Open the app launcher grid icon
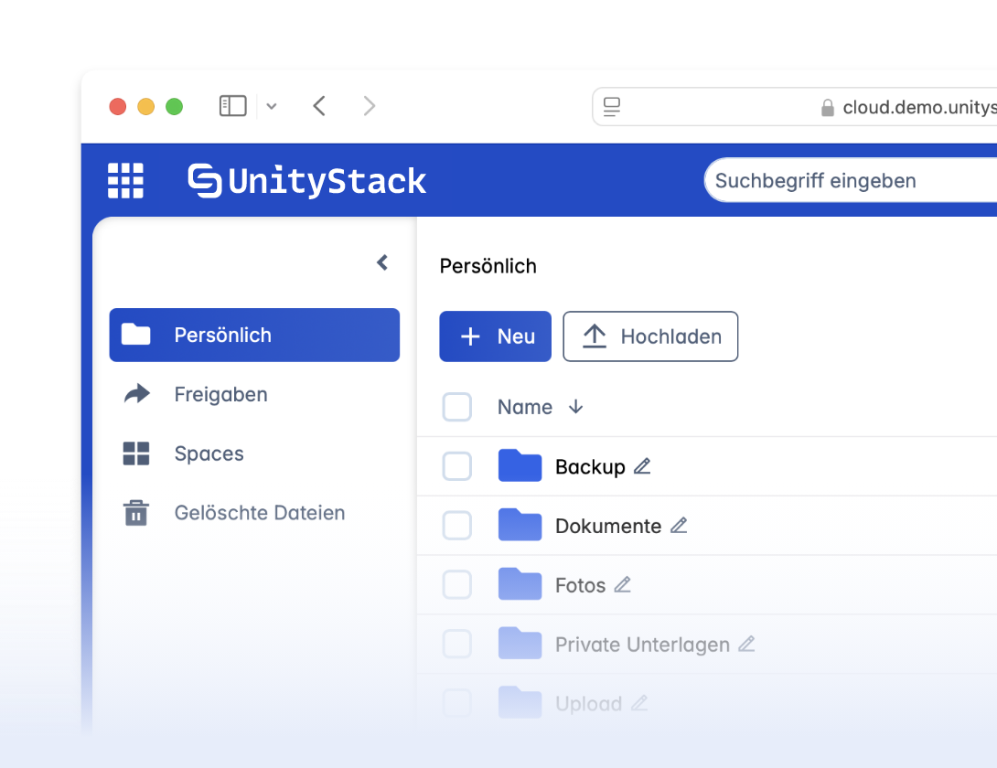 coord(125,180)
